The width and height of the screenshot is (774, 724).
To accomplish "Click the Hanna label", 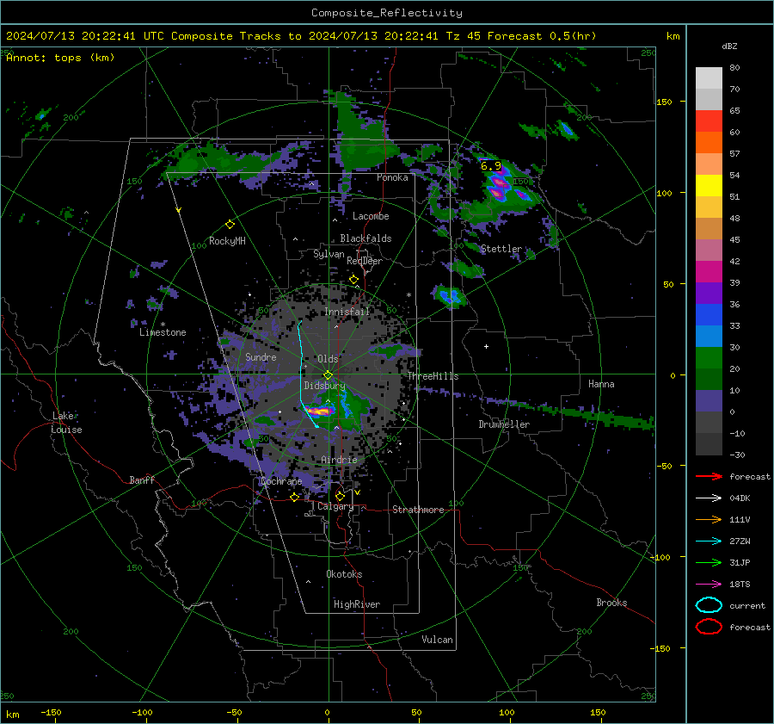I will click(601, 384).
